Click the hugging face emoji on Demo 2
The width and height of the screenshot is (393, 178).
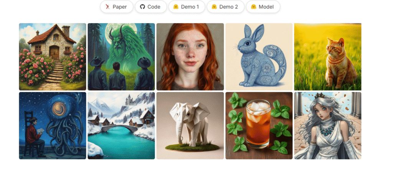tap(214, 7)
